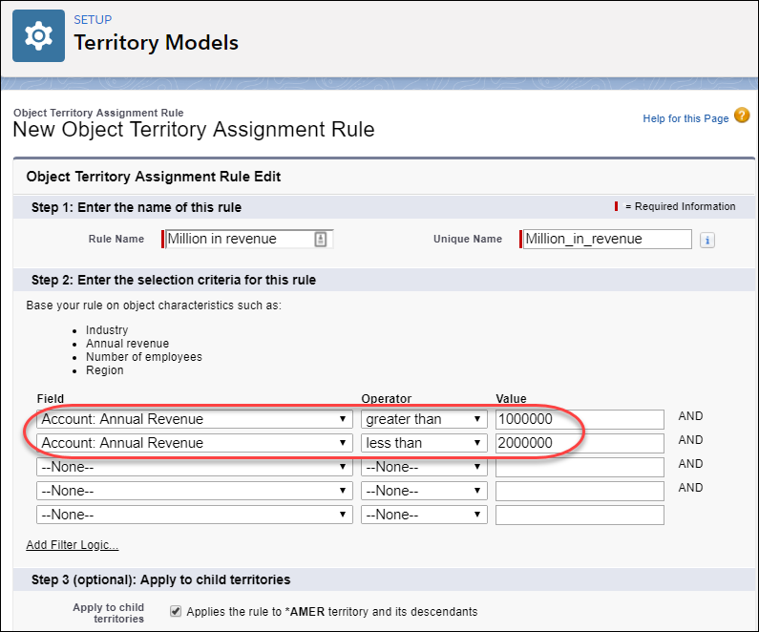Click the SETUP breadcrumb text

tap(93, 20)
